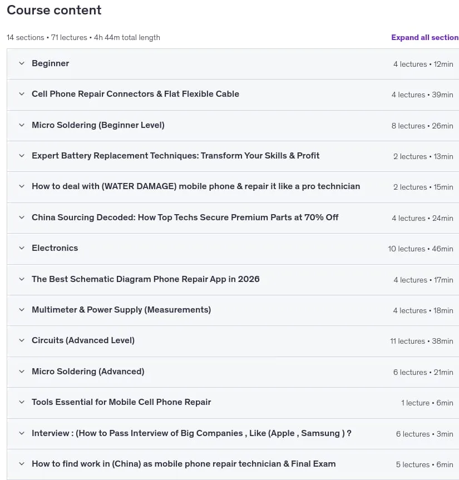The width and height of the screenshot is (459, 480).
Task: Open chevron for Micro Soldering (Beginner Level)
Action: [x=22, y=125]
